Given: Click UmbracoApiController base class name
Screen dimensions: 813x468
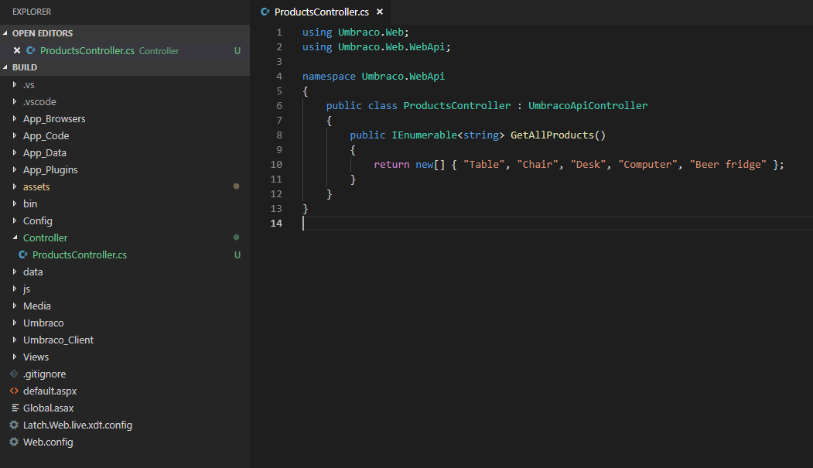Looking at the screenshot, I should point(587,105).
